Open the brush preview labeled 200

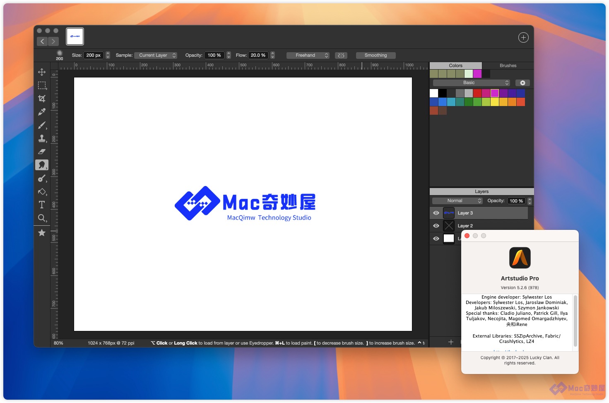[x=60, y=55]
